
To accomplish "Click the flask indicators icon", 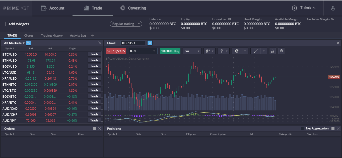I will click(x=272, y=51).
